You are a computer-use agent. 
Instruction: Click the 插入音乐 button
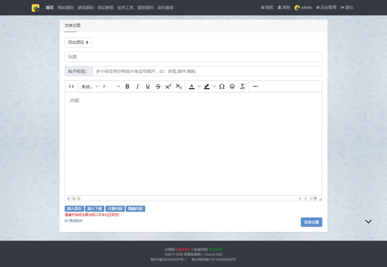coord(74,209)
